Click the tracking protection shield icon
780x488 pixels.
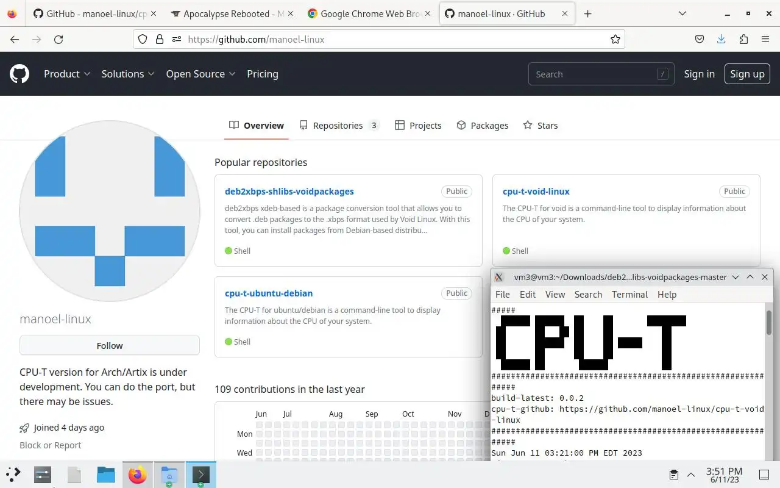[x=143, y=39]
